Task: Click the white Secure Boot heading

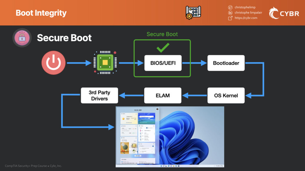Action: pos(64,38)
